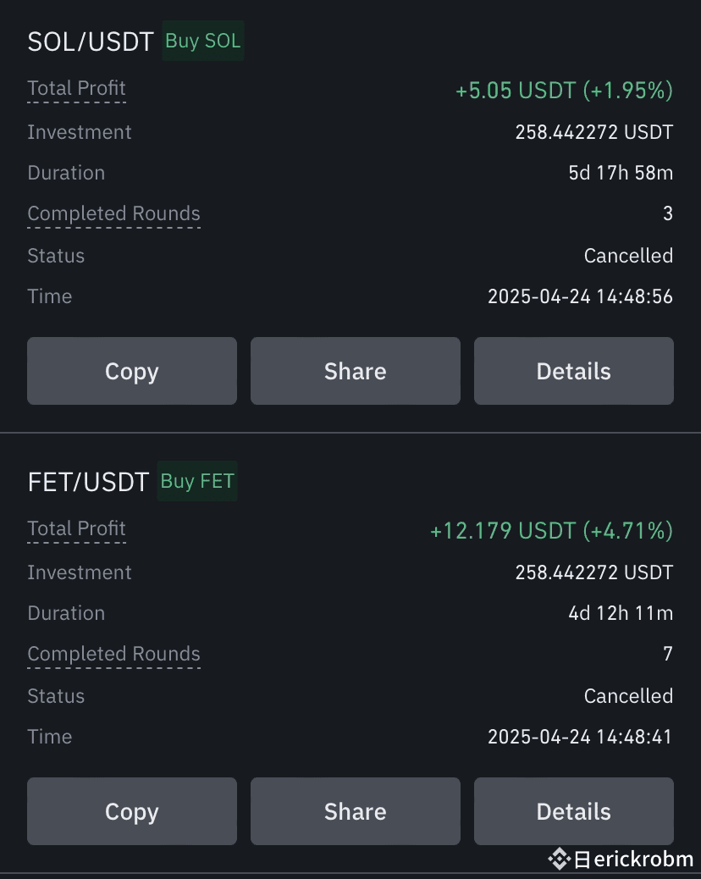Image resolution: width=701 pixels, height=879 pixels.
Task: Show Total Profit explanation for FET bot
Action: (x=77, y=528)
